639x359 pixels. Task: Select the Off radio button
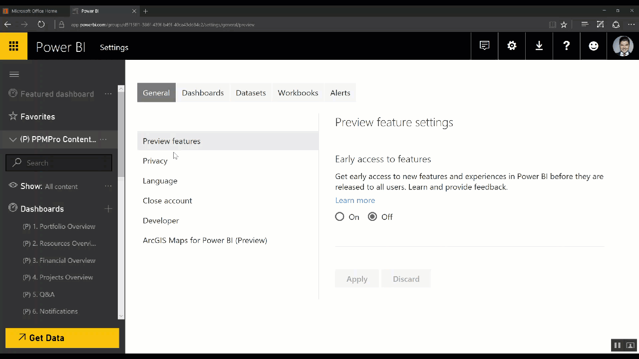click(x=372, y=217)
